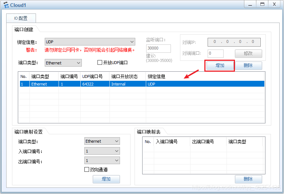
Task: Open the 绑定信息 UDP dropdown
Action: [x=90, y=42]
